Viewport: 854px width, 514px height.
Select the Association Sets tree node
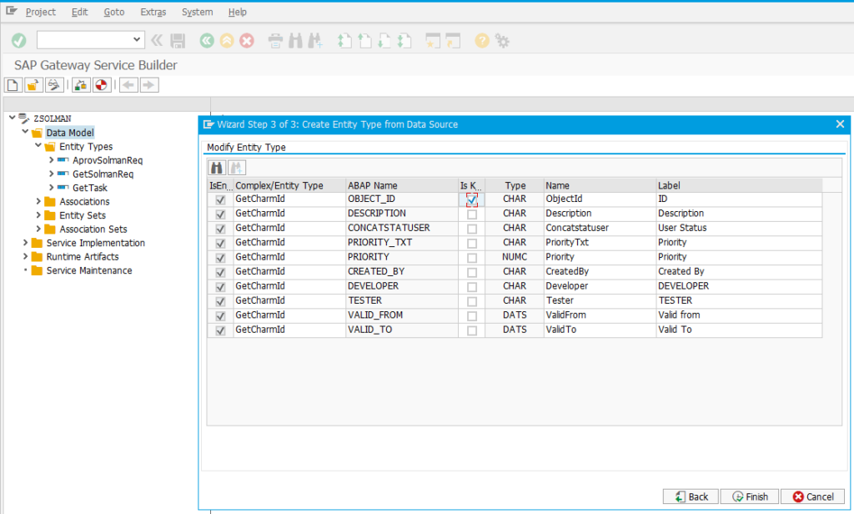[93, 229]
